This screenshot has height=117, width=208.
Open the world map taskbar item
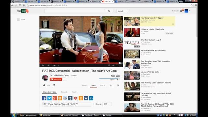coord(49,115)
